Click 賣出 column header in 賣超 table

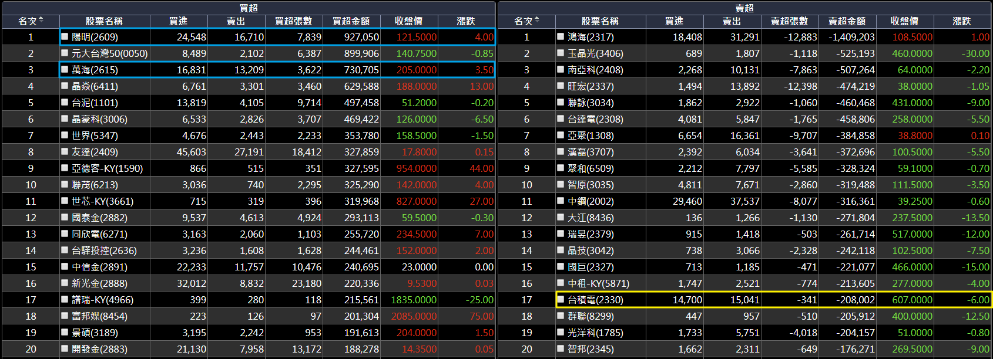click(x=732, y=21)
